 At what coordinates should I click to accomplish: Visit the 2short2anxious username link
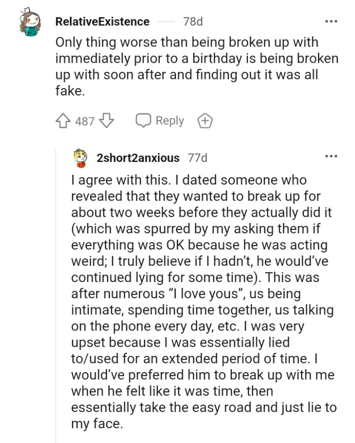(x=138, y=158)
